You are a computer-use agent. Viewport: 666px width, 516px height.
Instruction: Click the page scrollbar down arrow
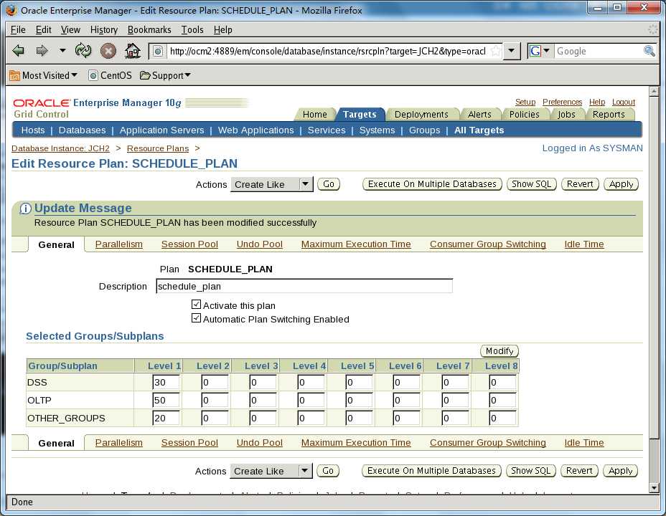(654, 487)
